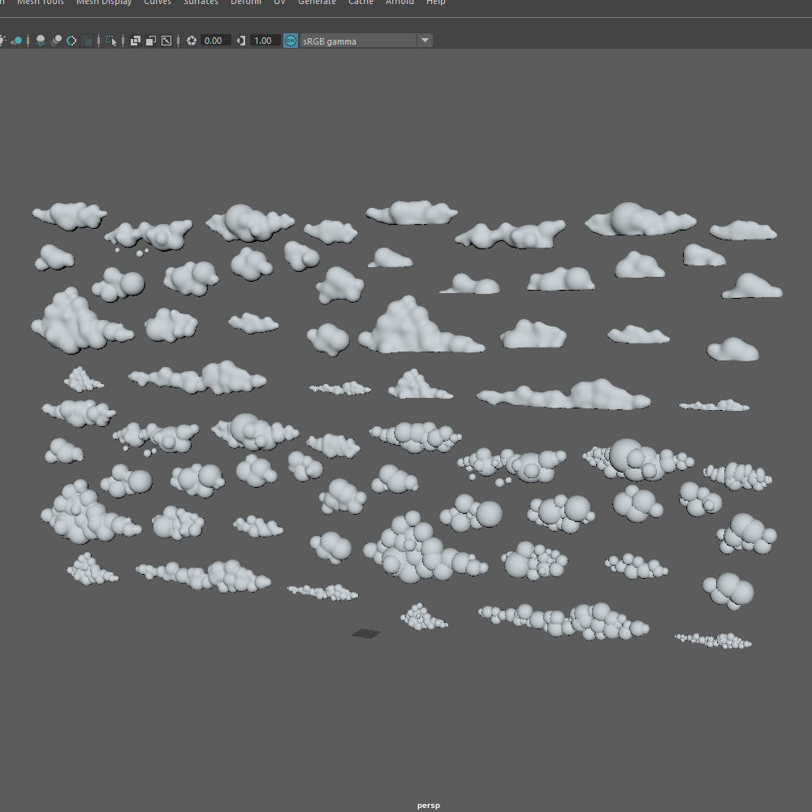Click the gamma contrast icon
Viewport: 812px width, 812px height.
tap(241, 41)
